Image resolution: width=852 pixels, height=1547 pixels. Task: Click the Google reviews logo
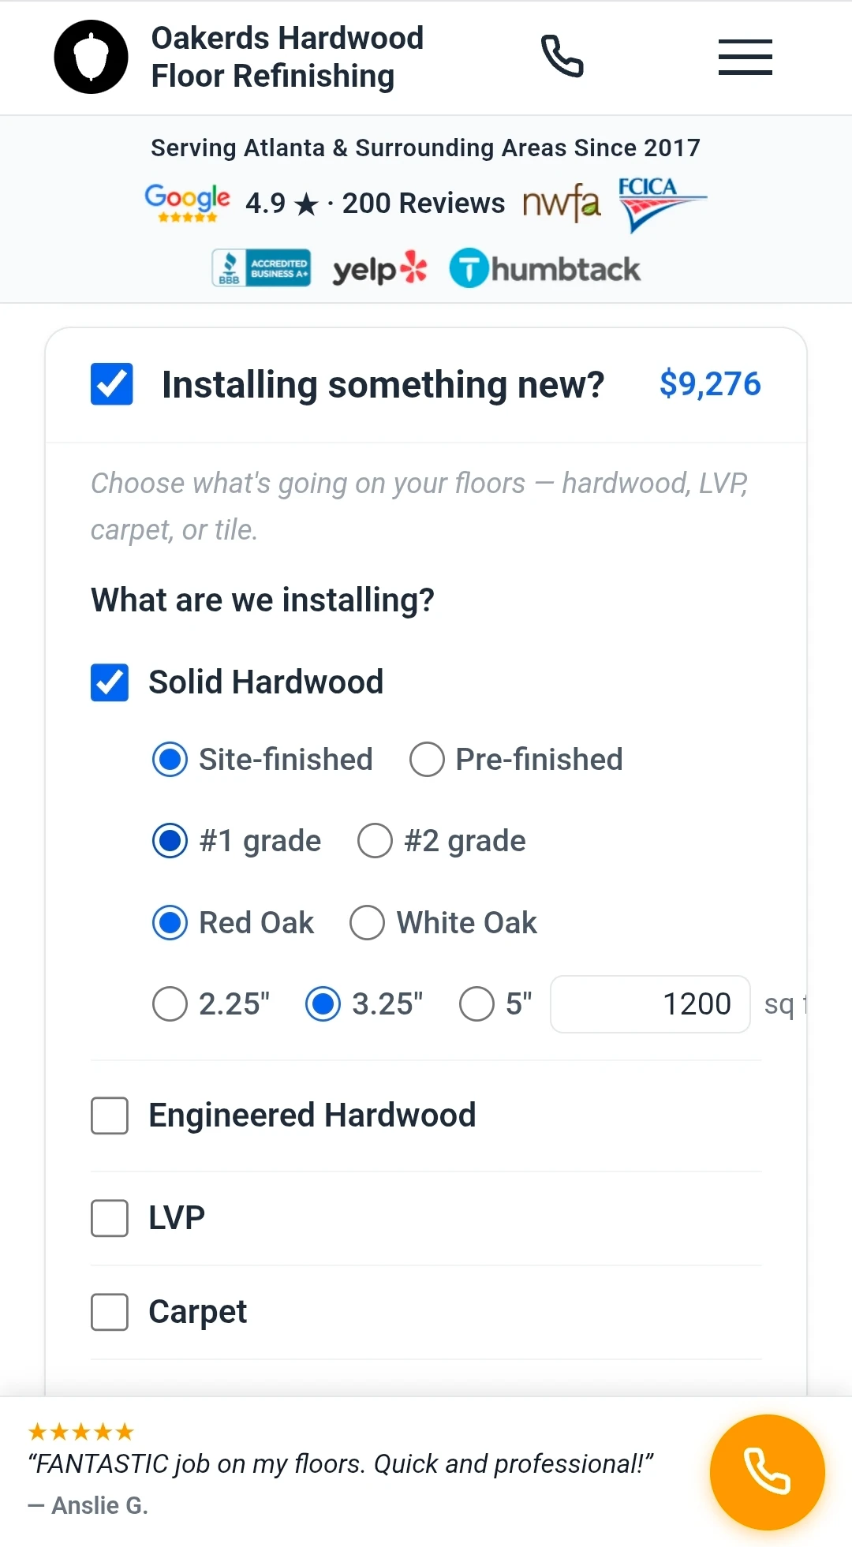[x=186, y=203]
